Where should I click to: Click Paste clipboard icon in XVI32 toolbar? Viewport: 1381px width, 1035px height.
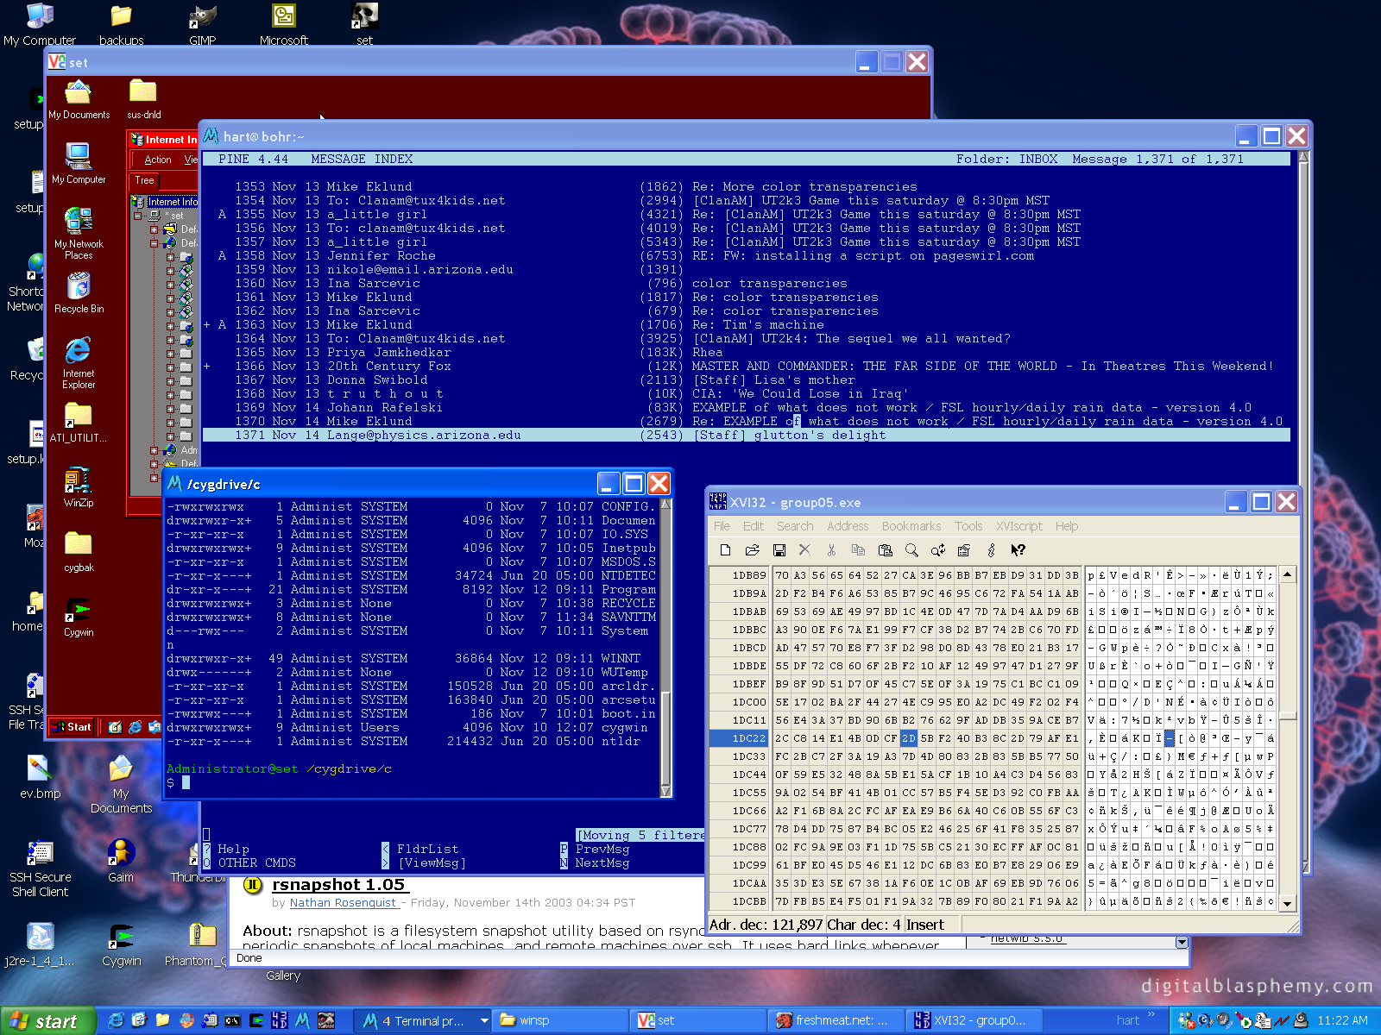click(x=885, y=550)
